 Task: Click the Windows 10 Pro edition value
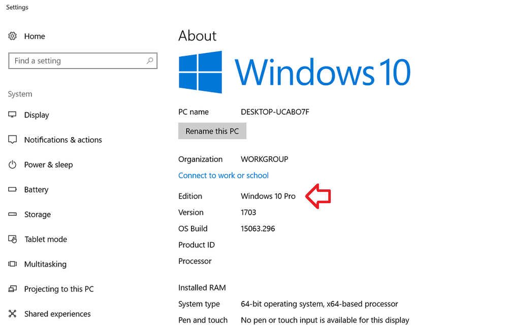tap(268, 196)
